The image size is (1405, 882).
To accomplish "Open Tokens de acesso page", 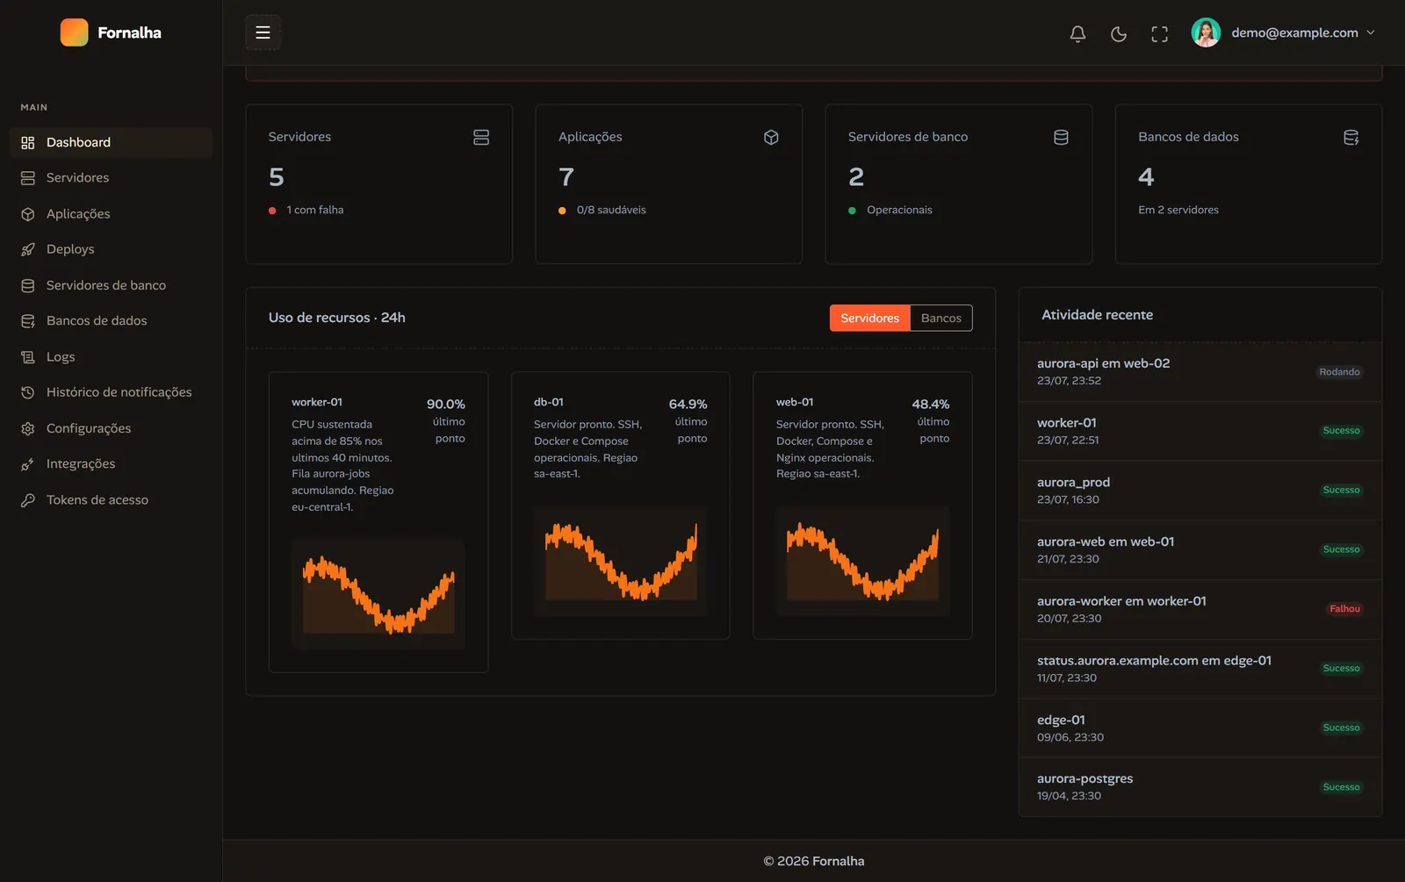I will point(112,500).
